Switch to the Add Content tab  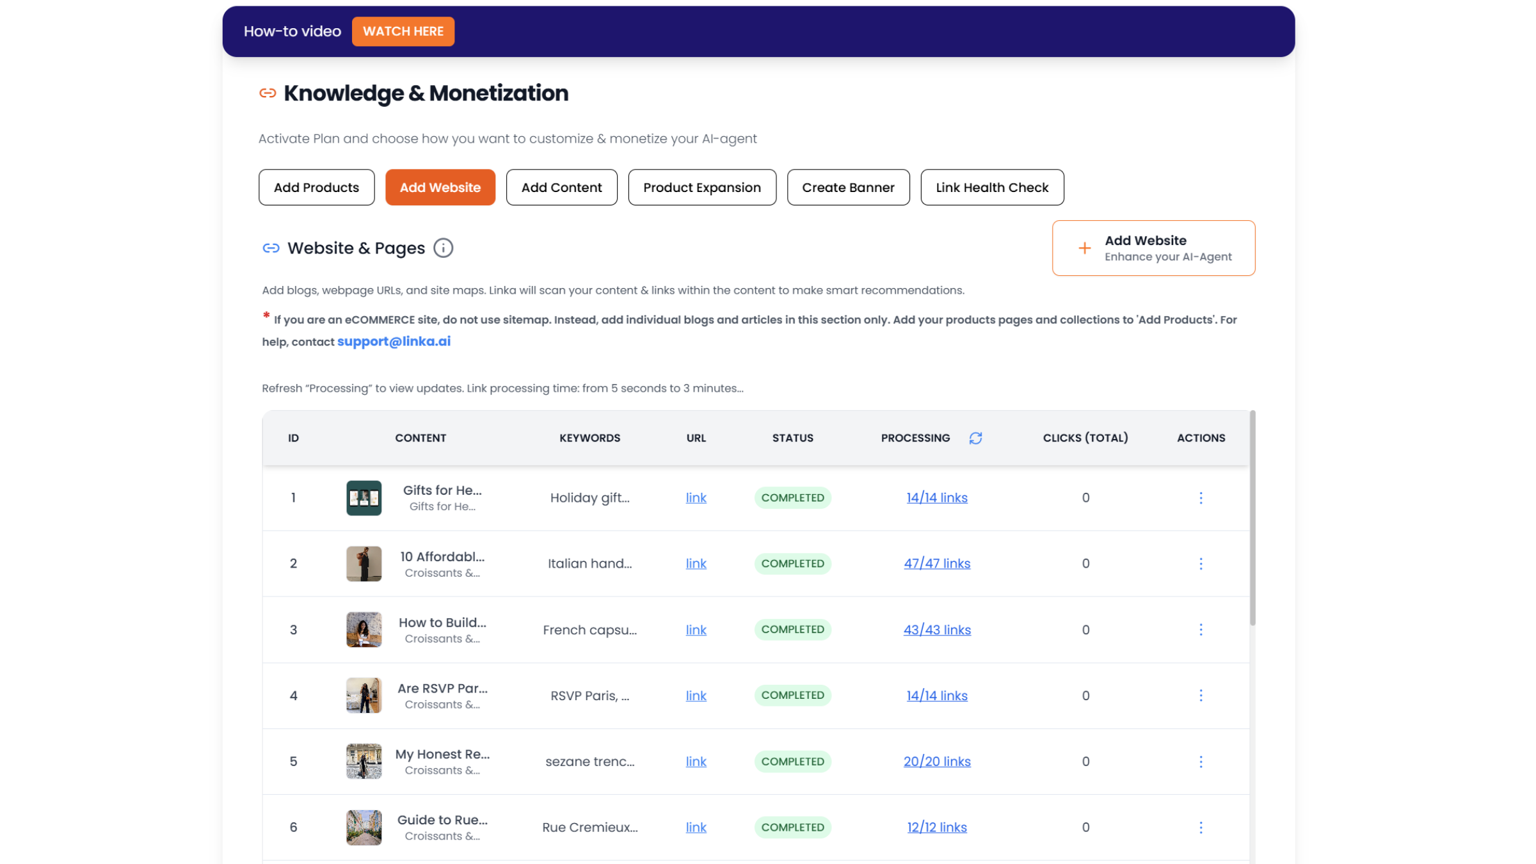[561, 188]
